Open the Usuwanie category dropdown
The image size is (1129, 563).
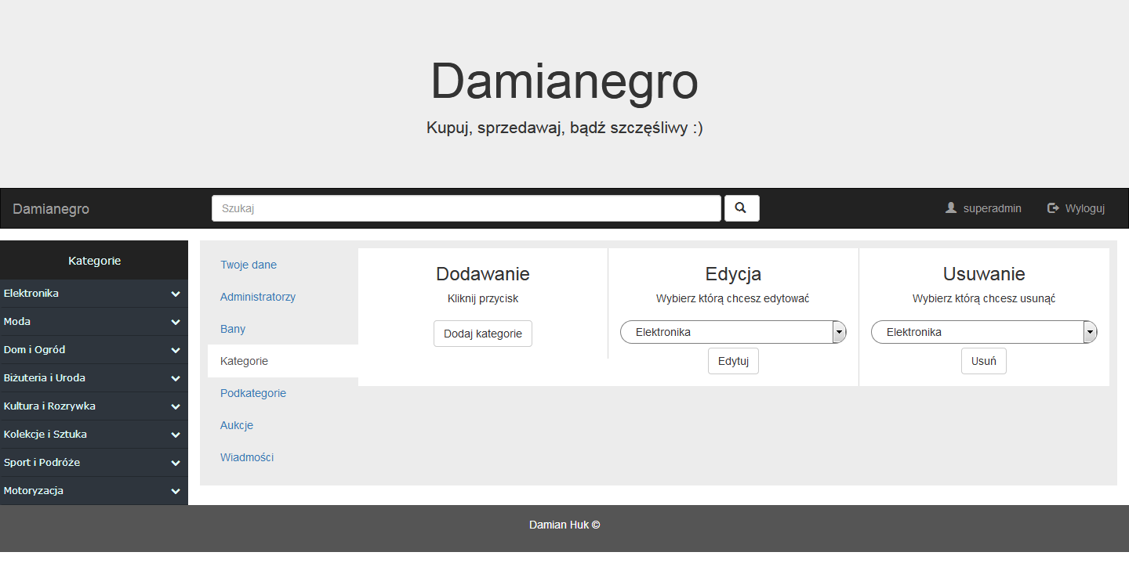(x=1090, y=331)
